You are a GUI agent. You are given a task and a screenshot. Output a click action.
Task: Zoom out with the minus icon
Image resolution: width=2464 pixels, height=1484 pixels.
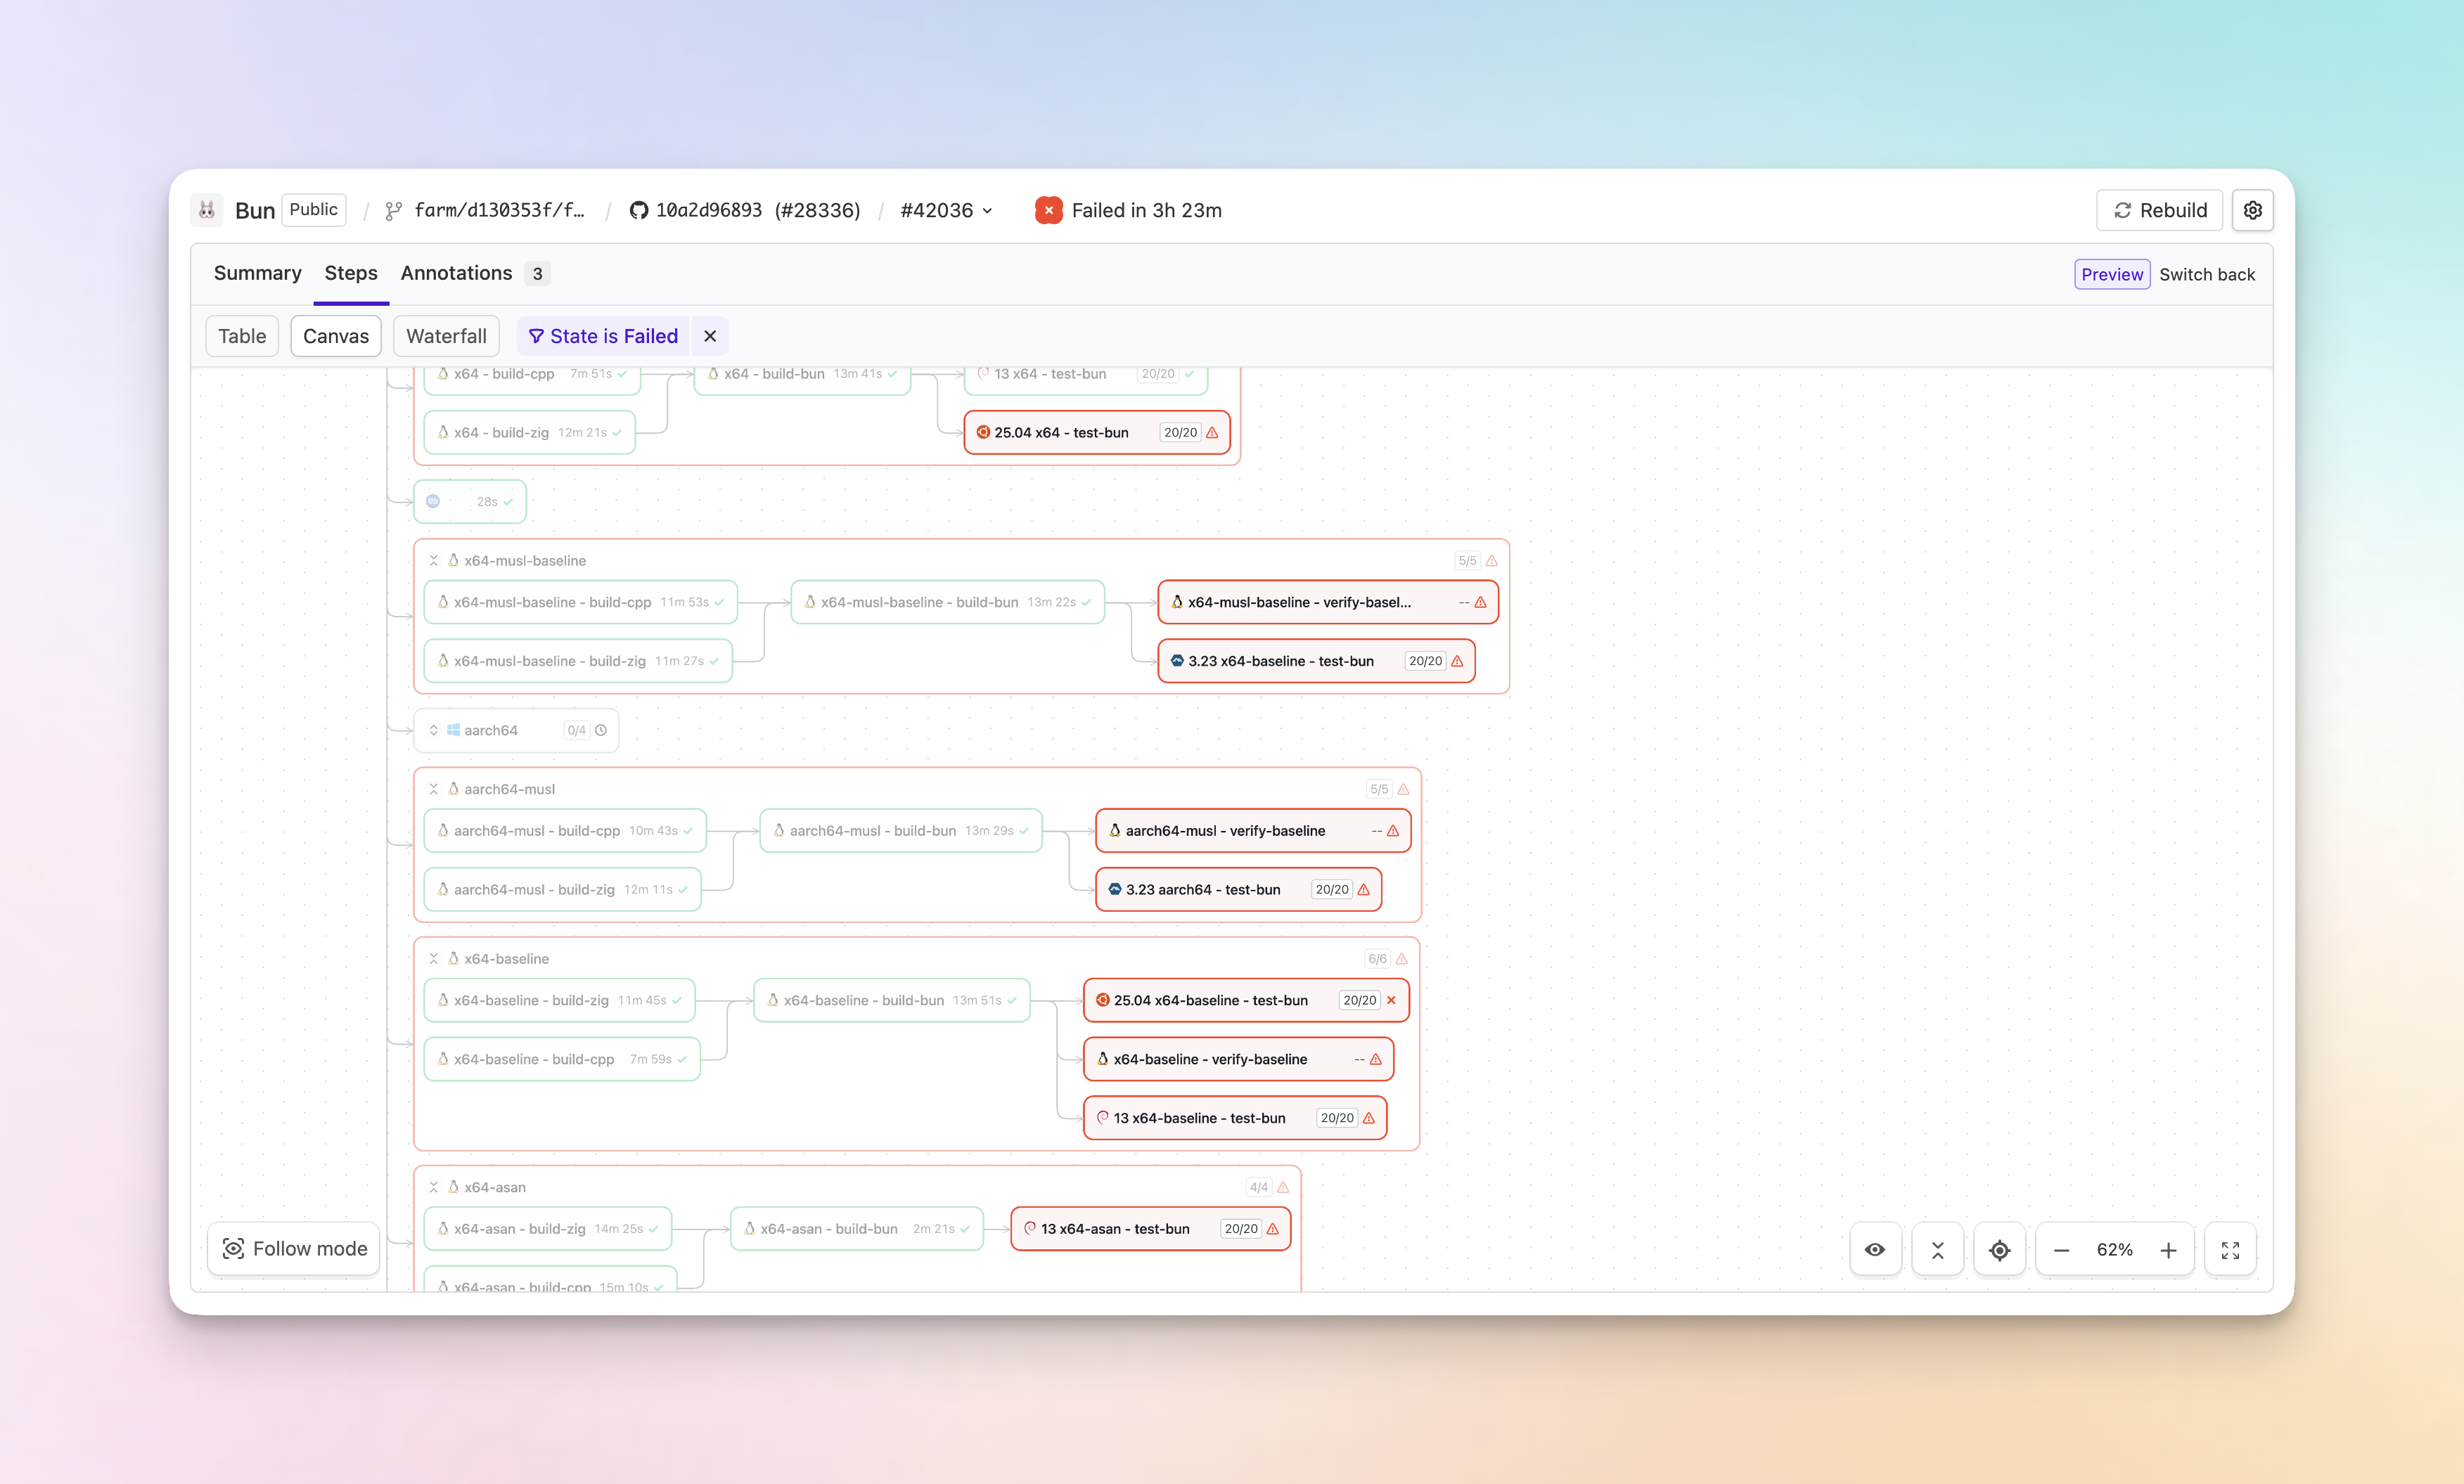pos(2061,1250)
